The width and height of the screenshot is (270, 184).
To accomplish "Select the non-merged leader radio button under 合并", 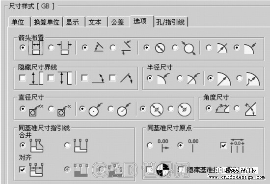I will coord(67,145).
